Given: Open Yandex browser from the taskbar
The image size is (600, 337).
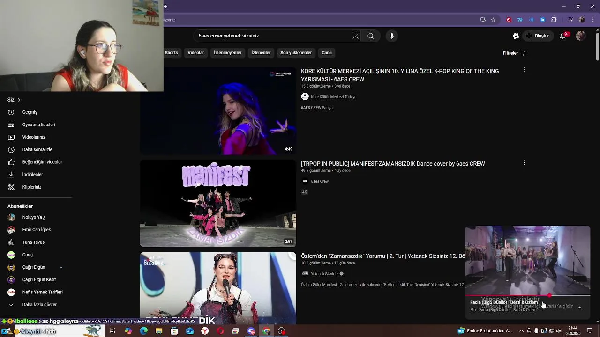Looking at the screenshot, I should point(205,331).
